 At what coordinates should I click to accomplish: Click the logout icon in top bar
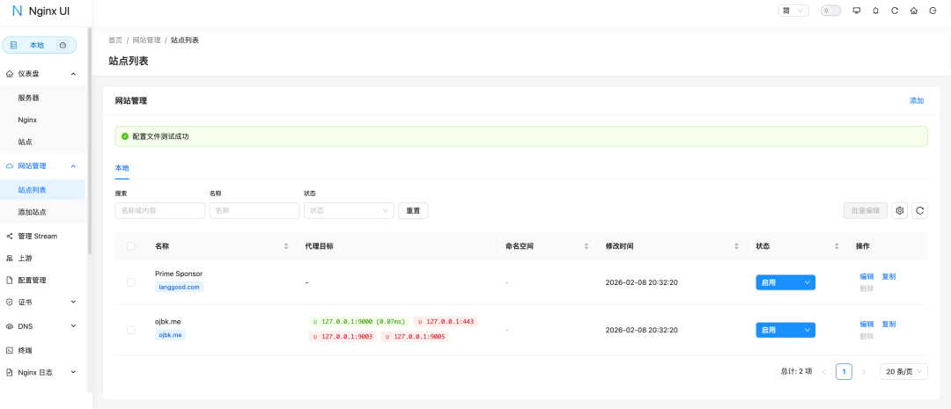tap(933, 11)
